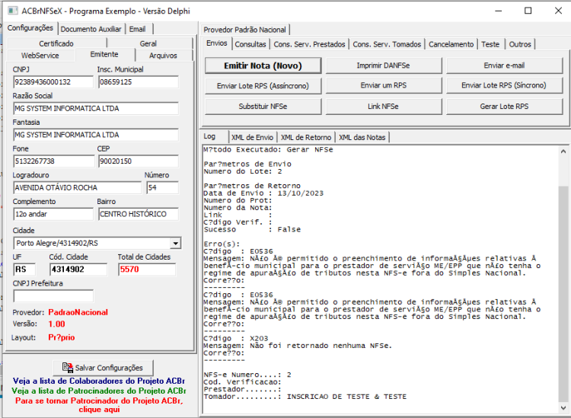571x418 pixels.
Task: Switch to Cancelamento tab
Action: (x=451, y=44)
